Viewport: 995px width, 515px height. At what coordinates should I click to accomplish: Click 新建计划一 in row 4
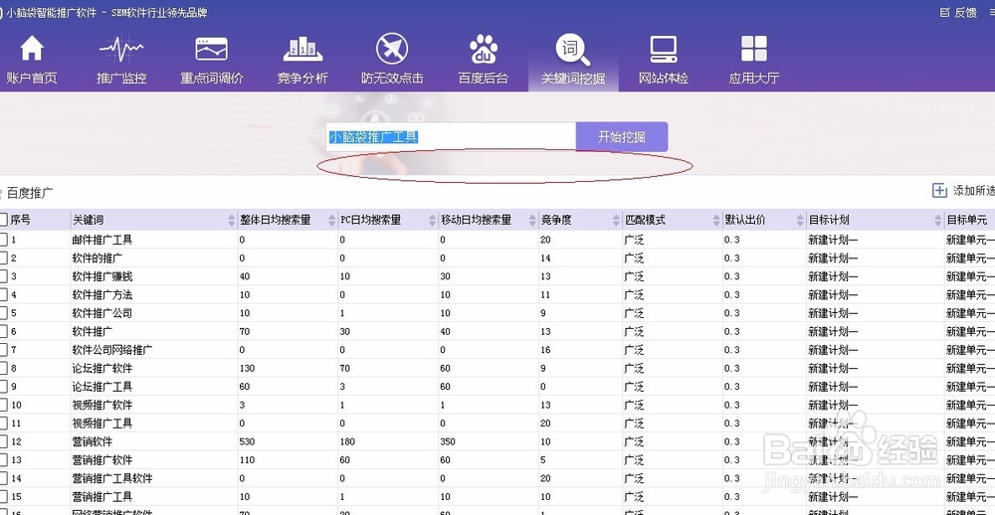[833, 295]
